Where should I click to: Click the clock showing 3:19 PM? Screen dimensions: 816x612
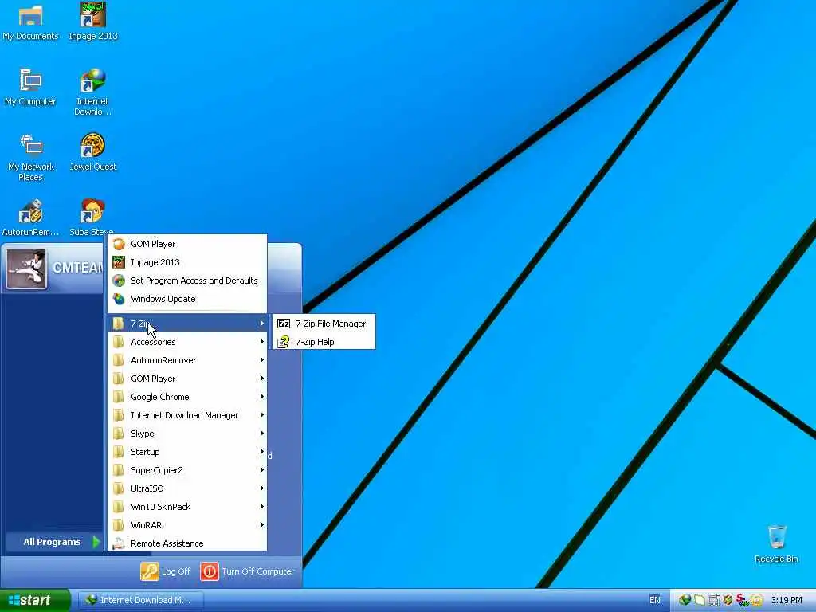point(787,600)
